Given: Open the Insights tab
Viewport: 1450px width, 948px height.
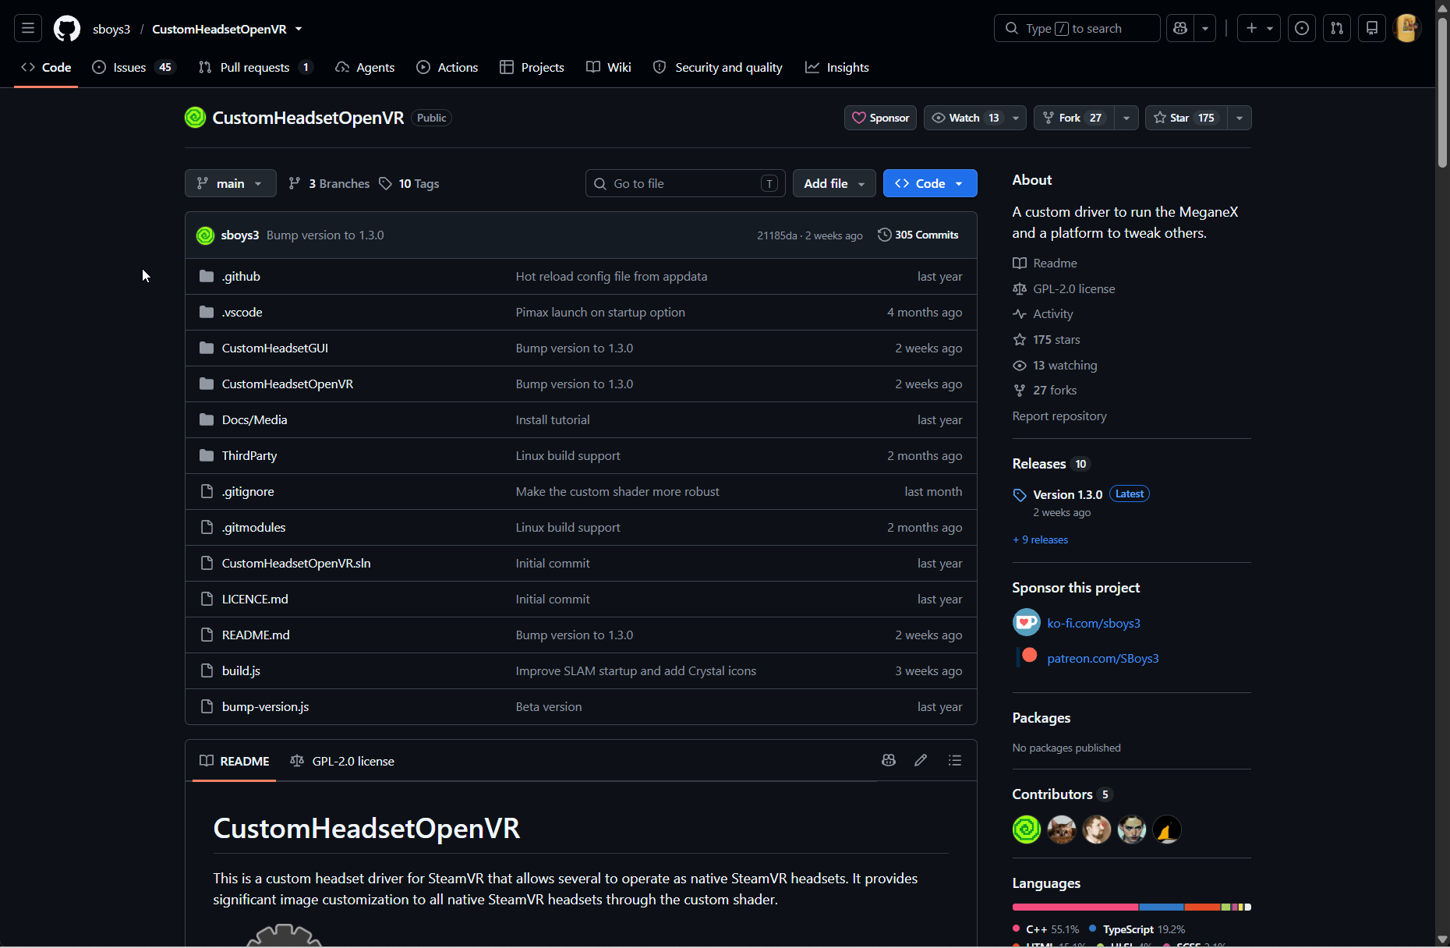Looking at the screenshot, I should pos(837,68).
